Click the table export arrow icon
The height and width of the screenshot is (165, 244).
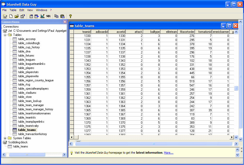(36, 16)
